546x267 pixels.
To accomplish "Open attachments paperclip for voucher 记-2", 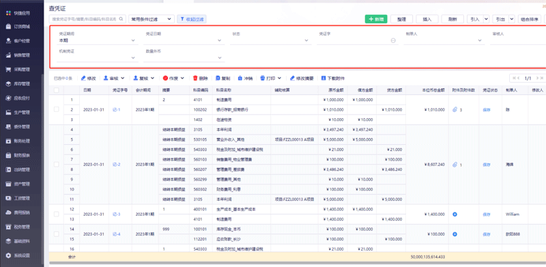I will (455, 165).
